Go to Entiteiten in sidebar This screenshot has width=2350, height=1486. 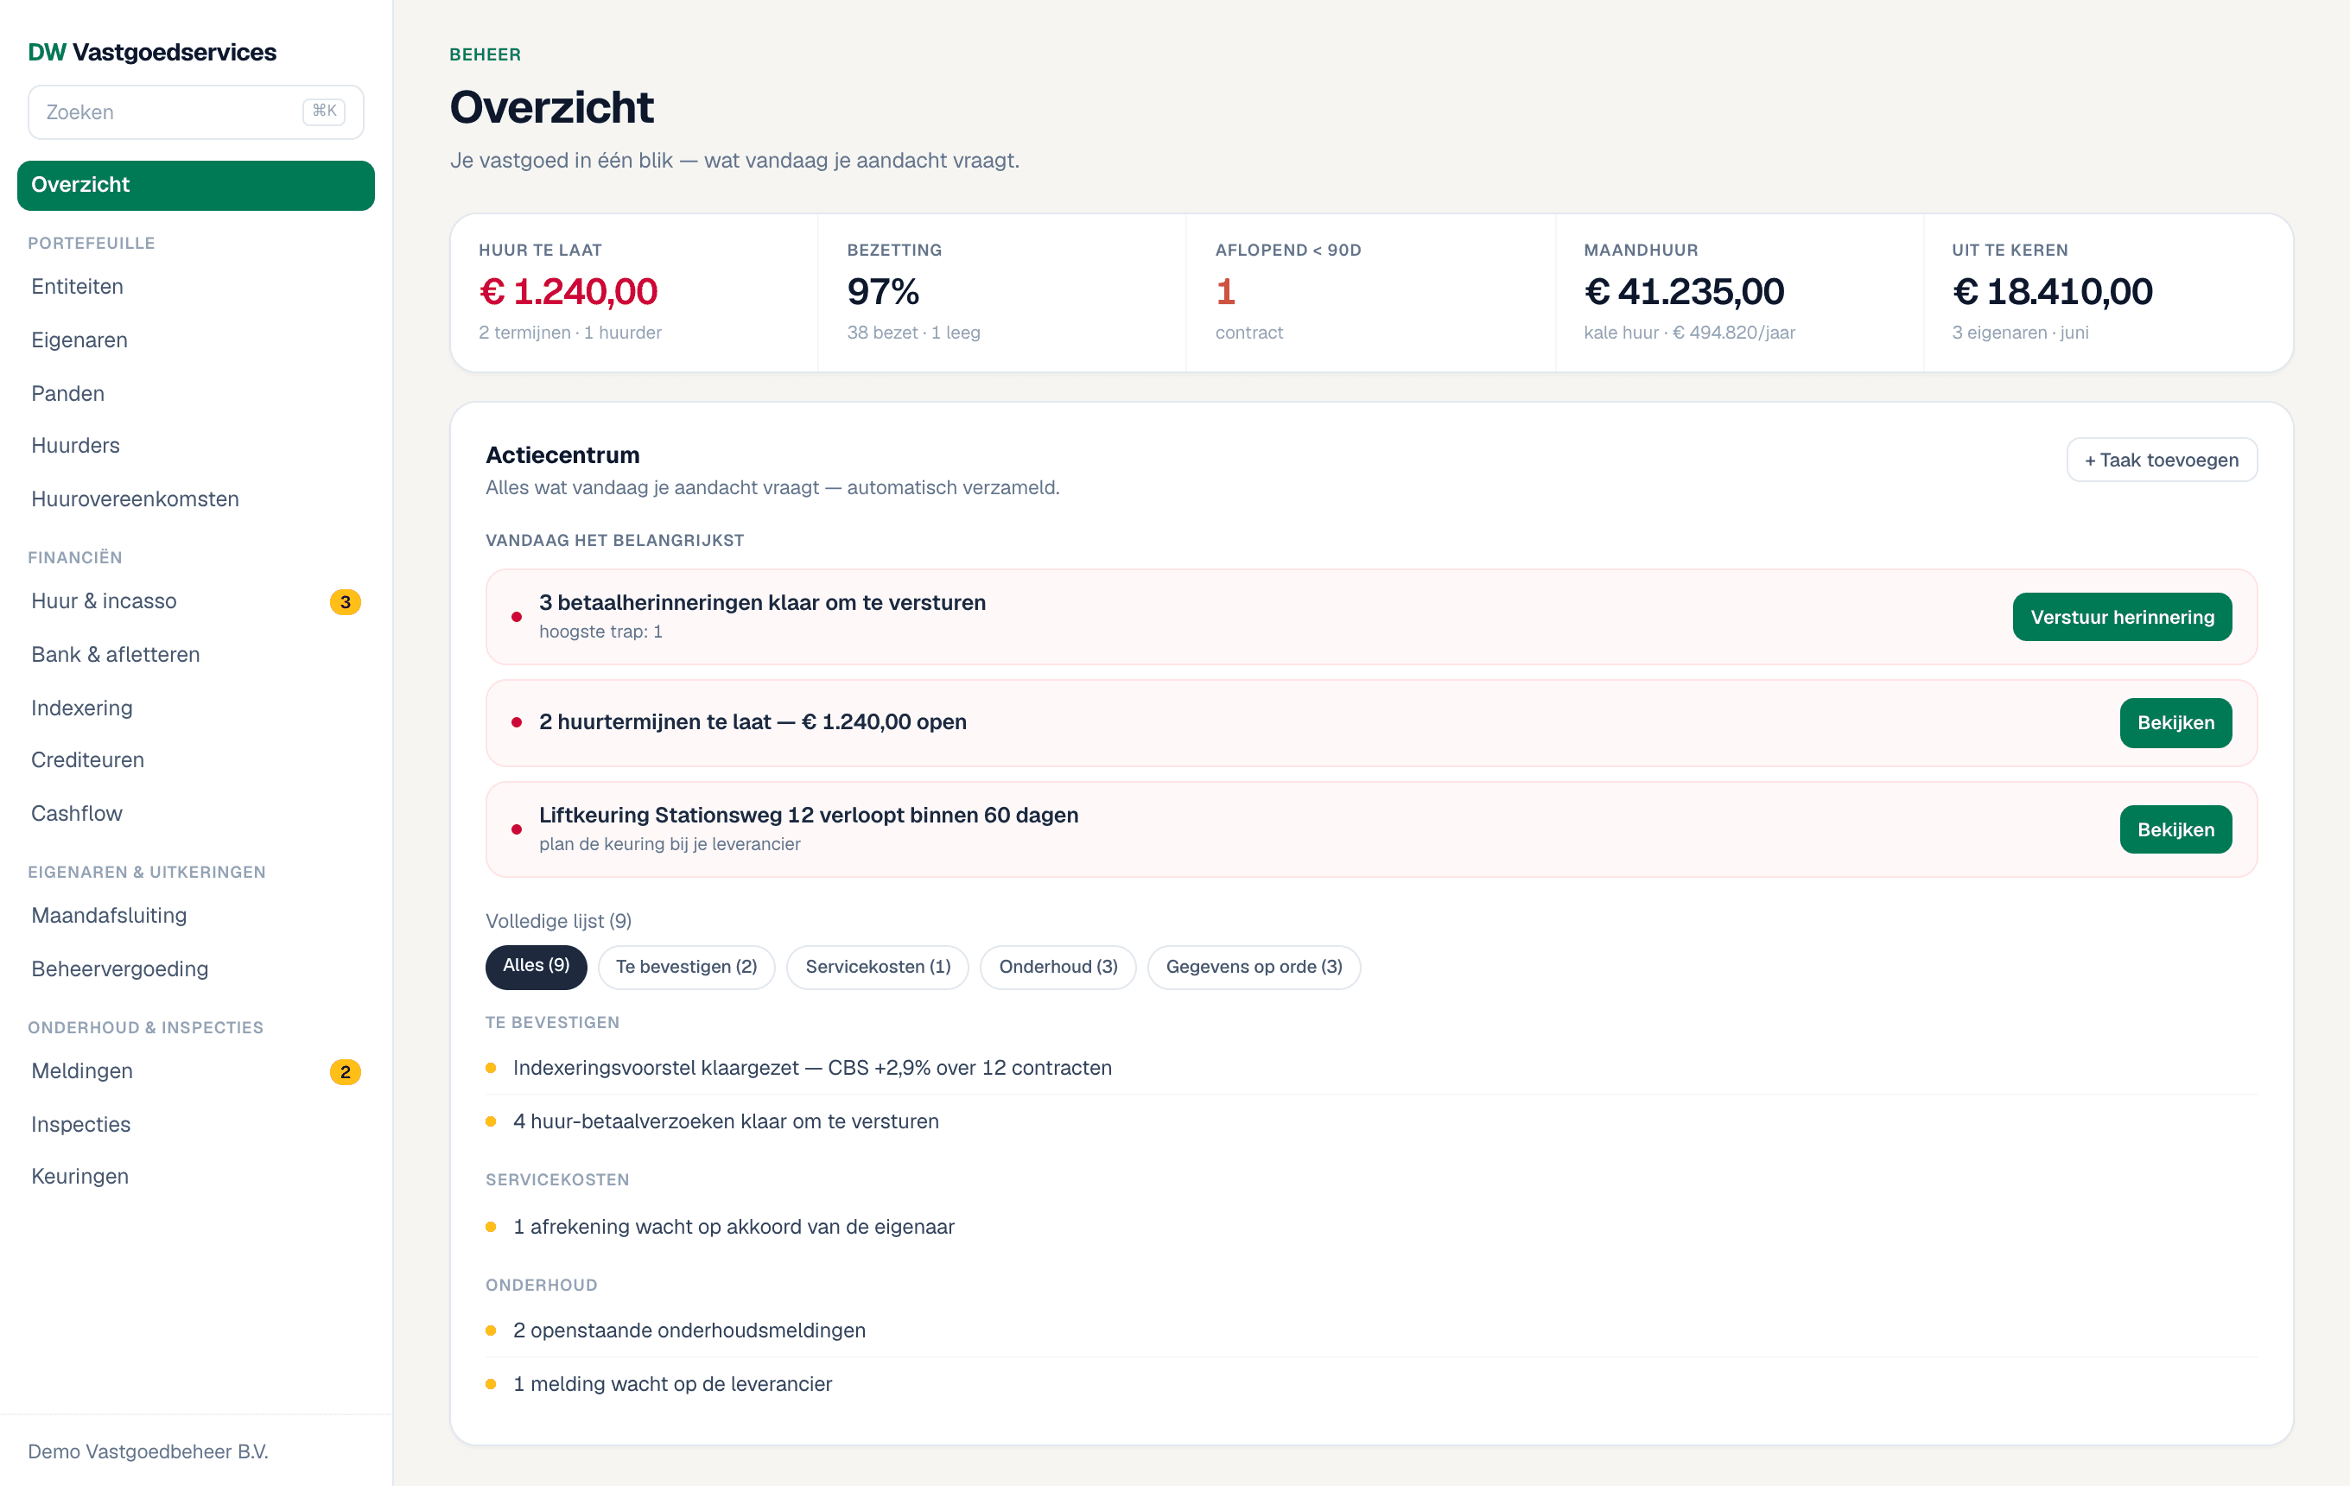click(195, 286)
